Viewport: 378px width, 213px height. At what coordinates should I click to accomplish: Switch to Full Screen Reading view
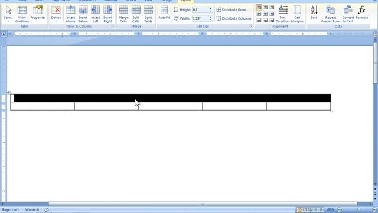pos(305,210)
